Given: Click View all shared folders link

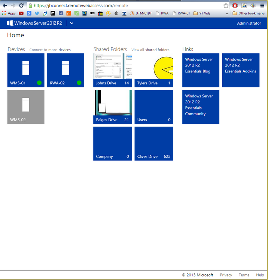Looking at the screenshot, I should tap(150, 50).
